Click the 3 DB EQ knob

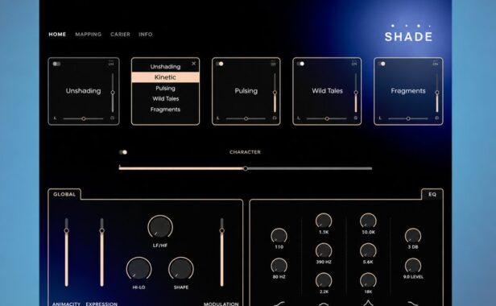(x=413, y=236)
